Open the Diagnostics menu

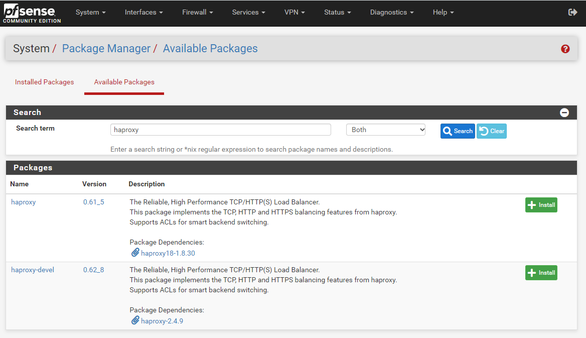point(392,13)
